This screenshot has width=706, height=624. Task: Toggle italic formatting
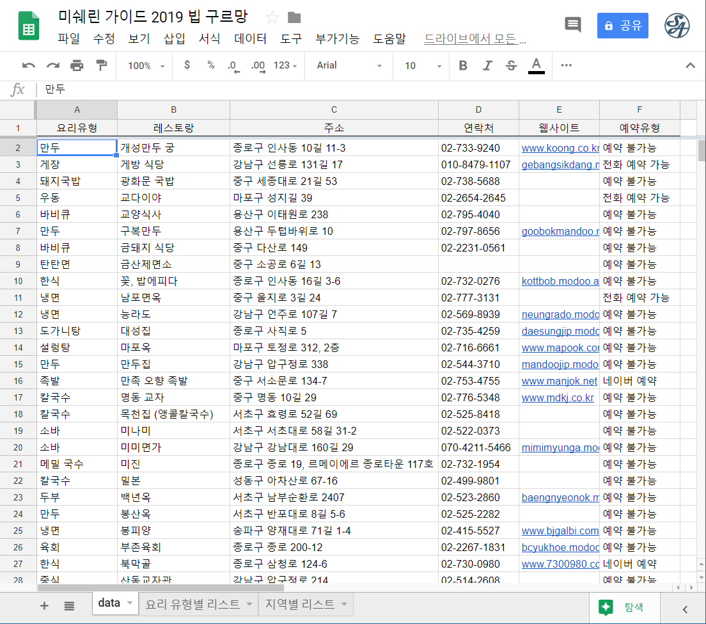tap(487, 65)
